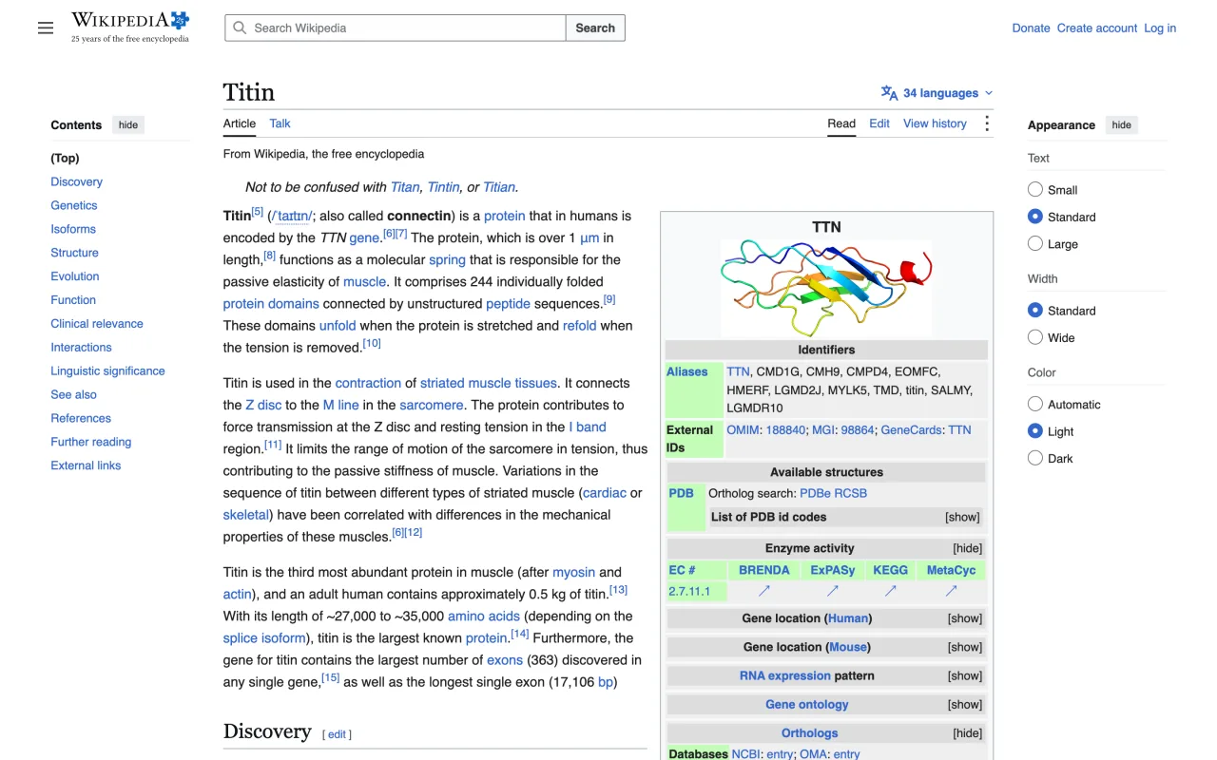1217x760 pixels.
Task: Open the three-dot more options icon
Action: point(987,123)
